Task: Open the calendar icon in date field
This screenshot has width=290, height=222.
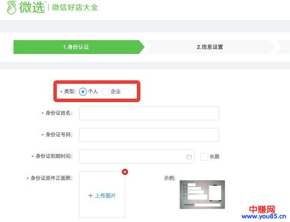Action: (x=189, y=157)
